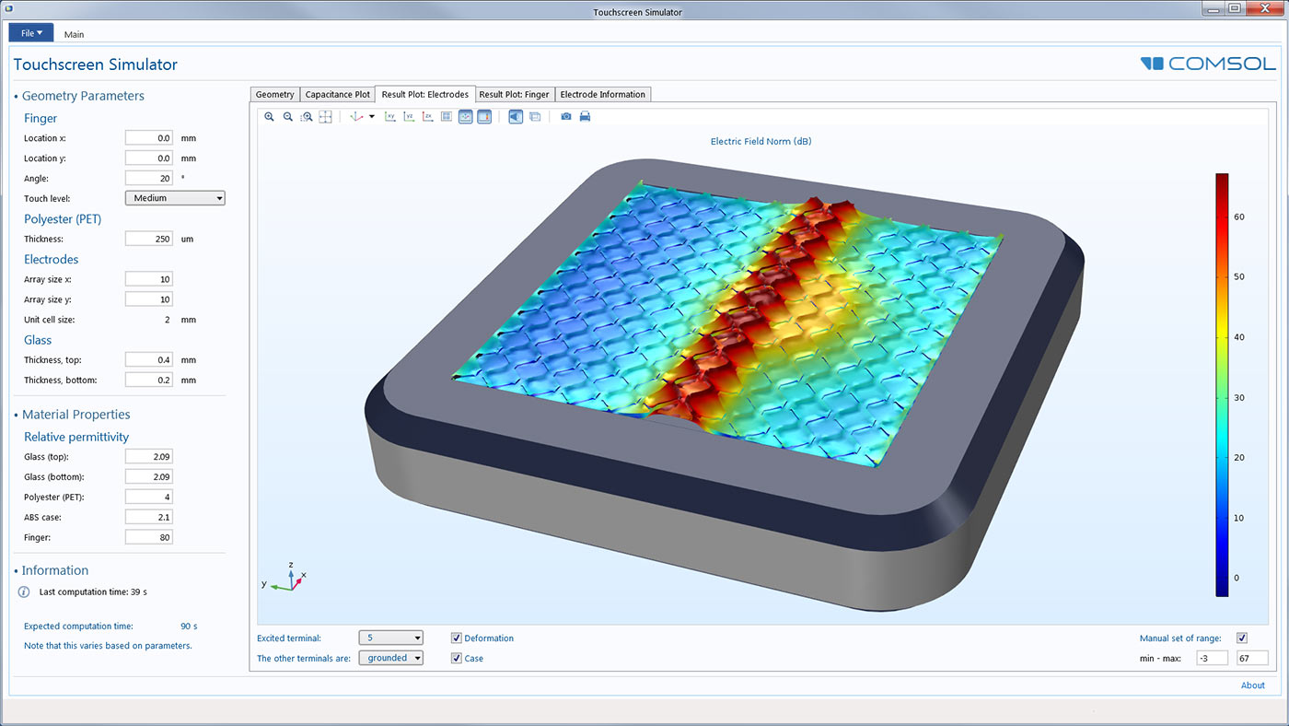
Task: Uncheck the Case checkbox
Action: pyautogui.click(x=457, y=658)
